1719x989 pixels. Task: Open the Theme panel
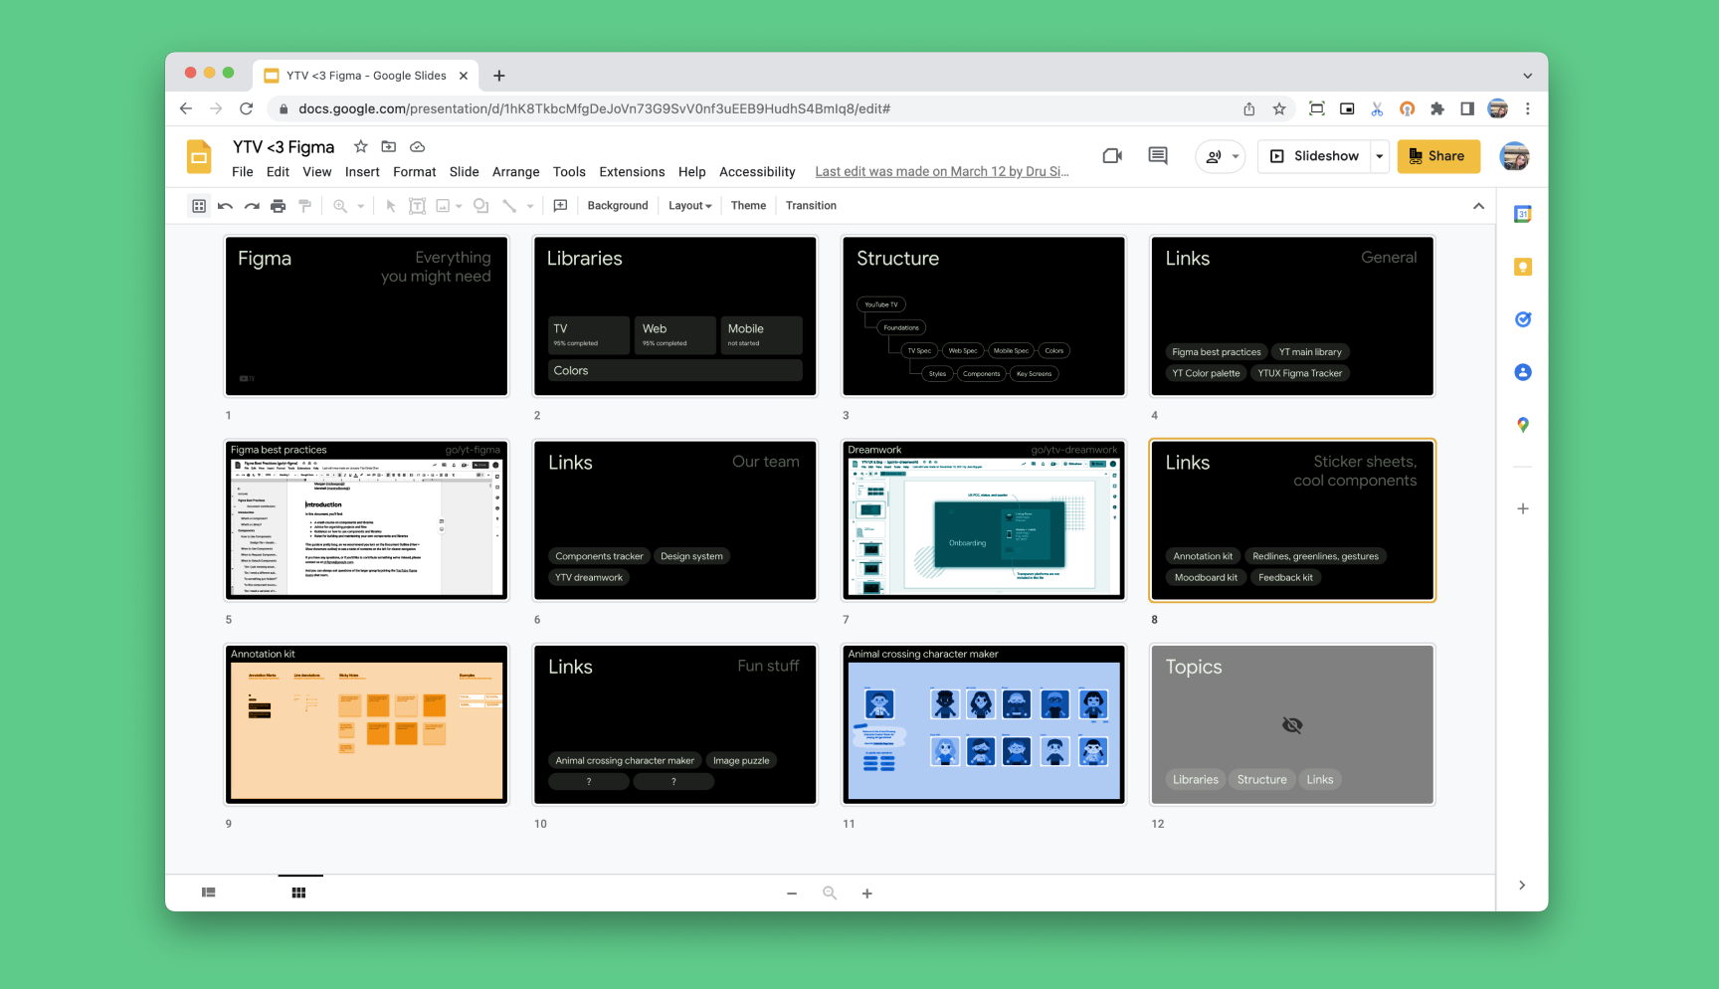click(748, 206)
